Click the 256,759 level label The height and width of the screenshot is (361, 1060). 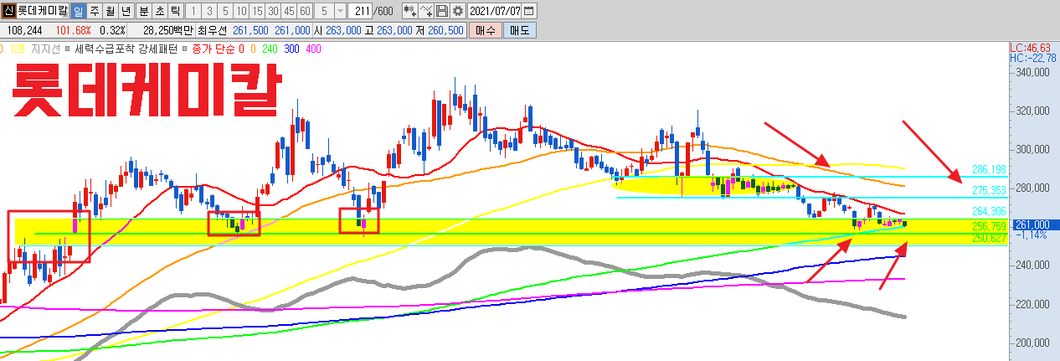coord(989,227)
